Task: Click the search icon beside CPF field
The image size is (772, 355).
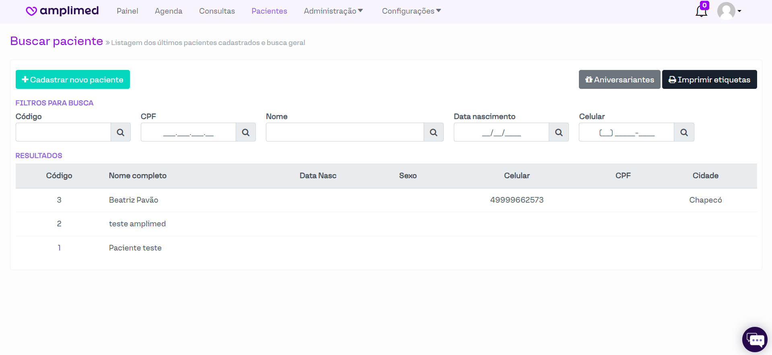Action: [x=245, y=132]
